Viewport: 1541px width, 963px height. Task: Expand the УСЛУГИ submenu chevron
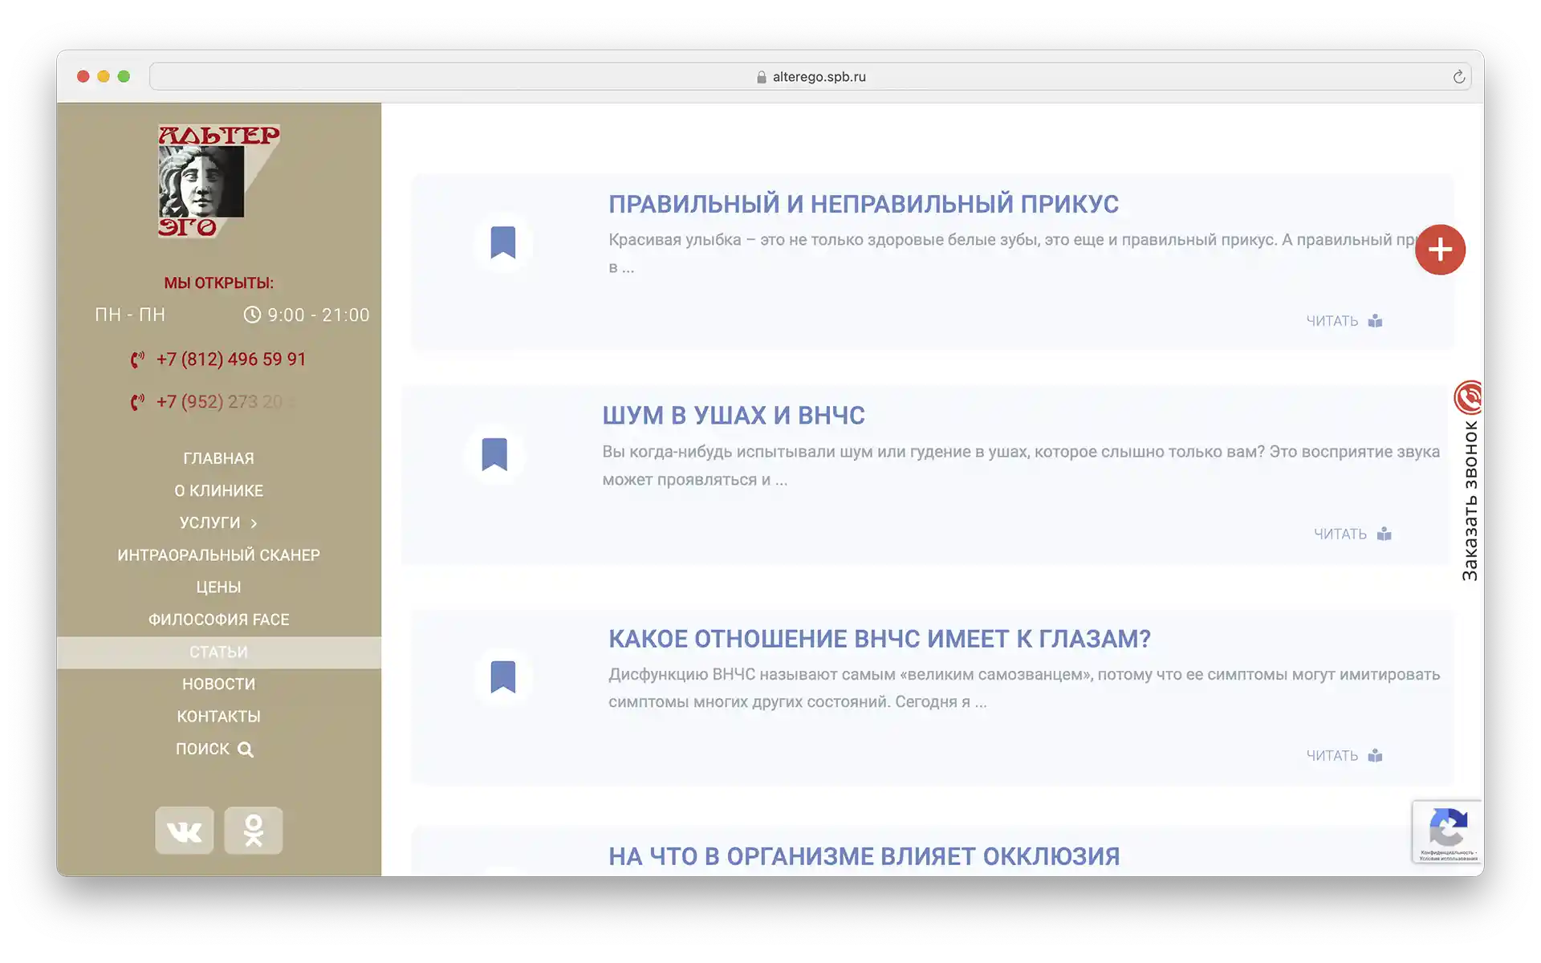tap(254, 523)
